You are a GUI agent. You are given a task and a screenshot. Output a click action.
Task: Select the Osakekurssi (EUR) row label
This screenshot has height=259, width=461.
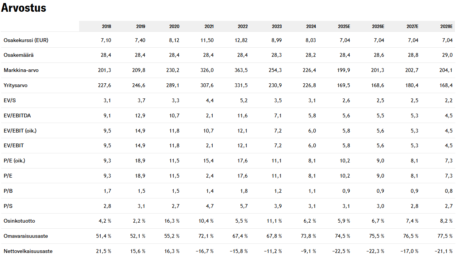pos(26,40)
